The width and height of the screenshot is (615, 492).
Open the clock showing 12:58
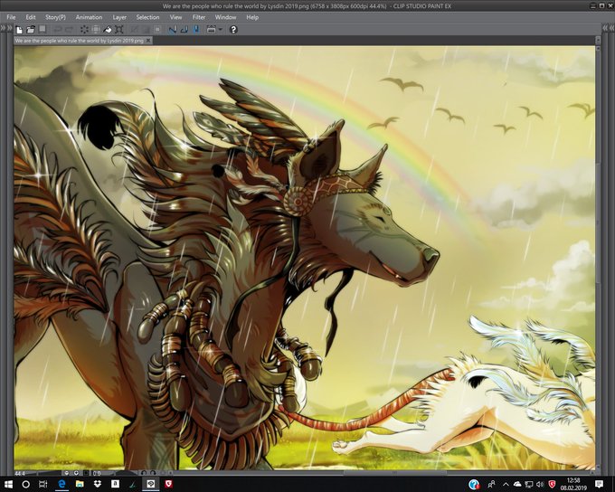[x=573, y=484]
